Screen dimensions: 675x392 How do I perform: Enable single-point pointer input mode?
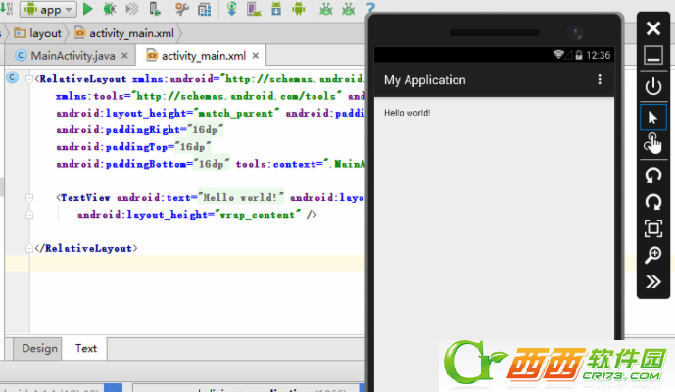click(652, 118)
